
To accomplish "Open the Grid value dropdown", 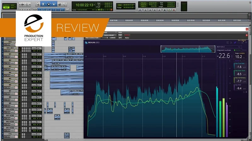I will [134, 5].
